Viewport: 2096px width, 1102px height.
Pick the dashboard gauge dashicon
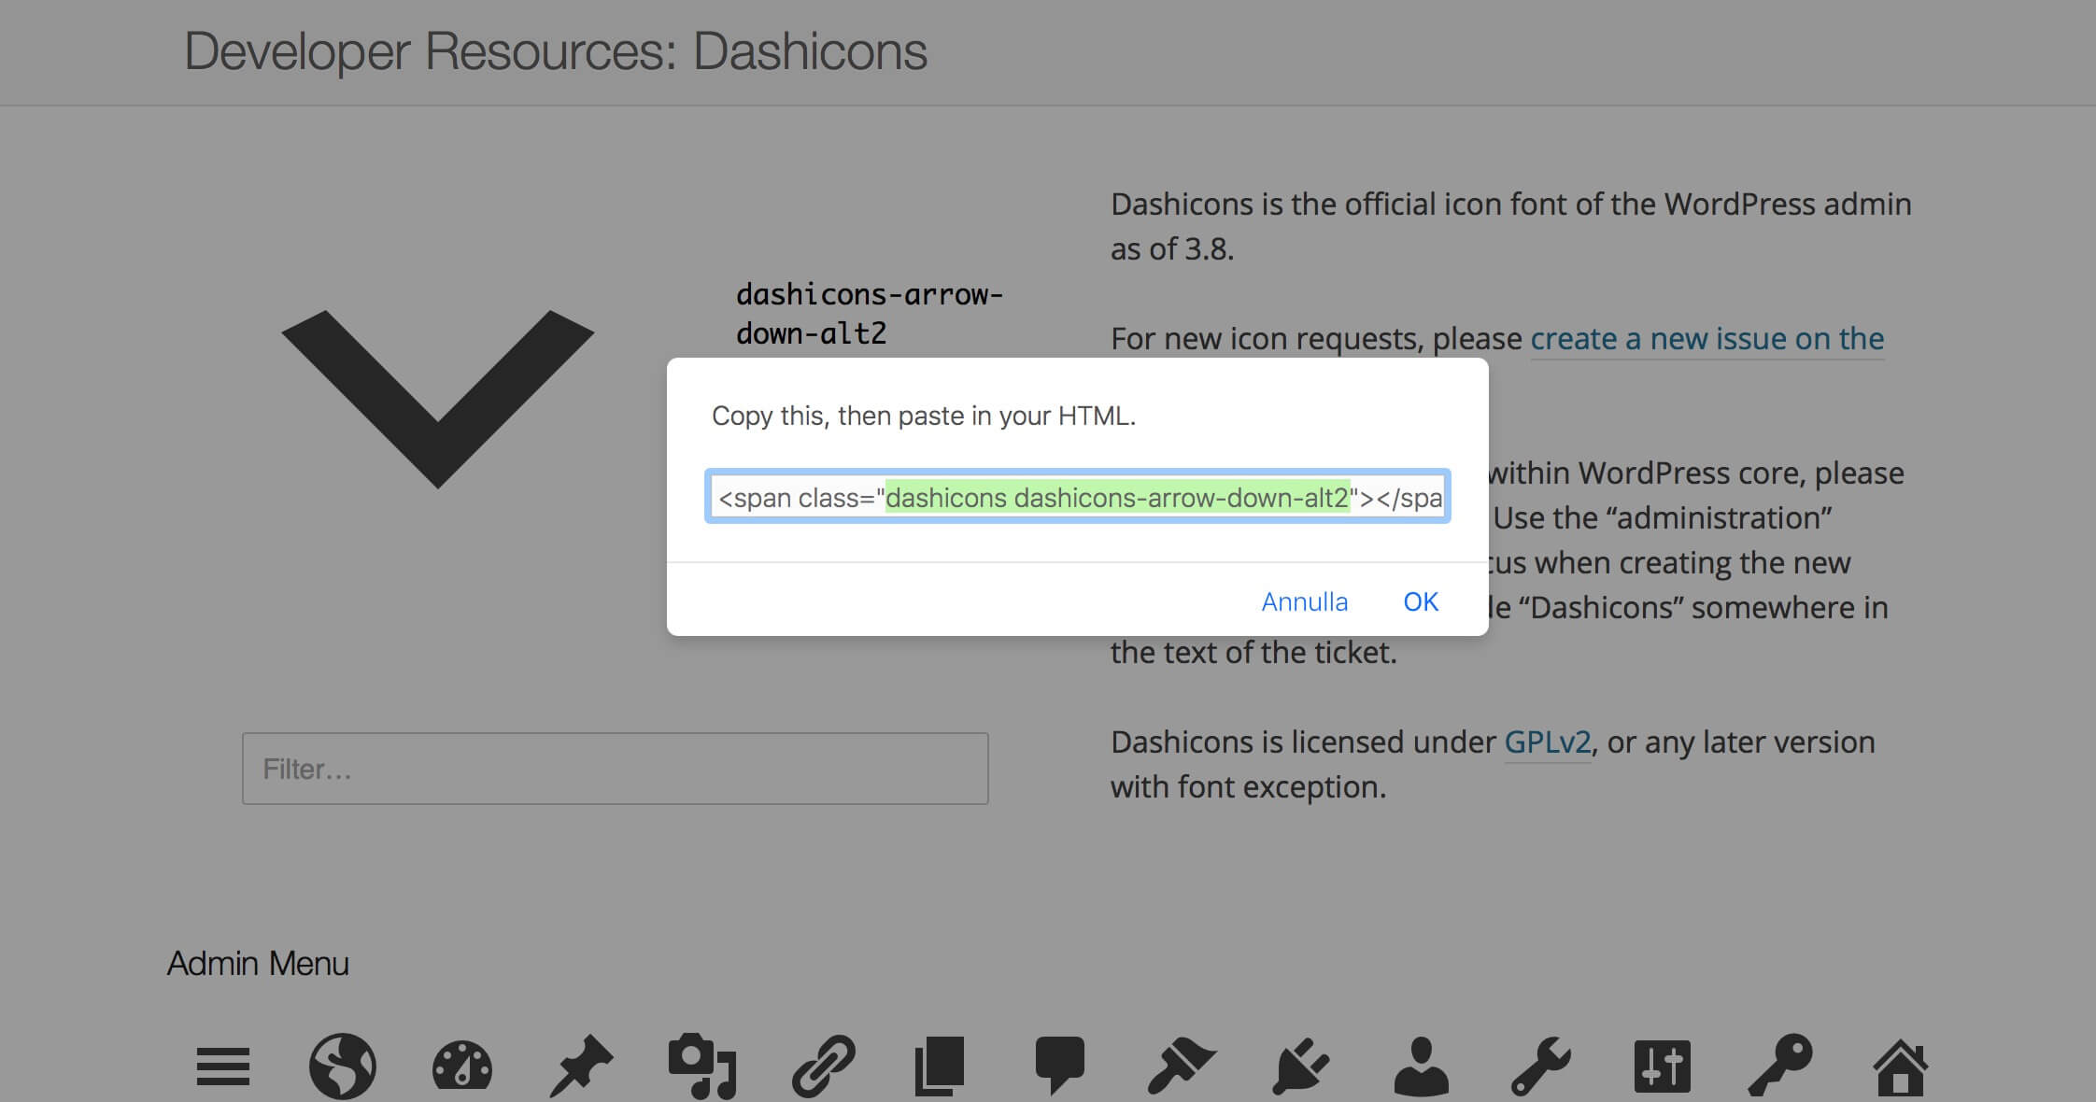pos(462,1067)
